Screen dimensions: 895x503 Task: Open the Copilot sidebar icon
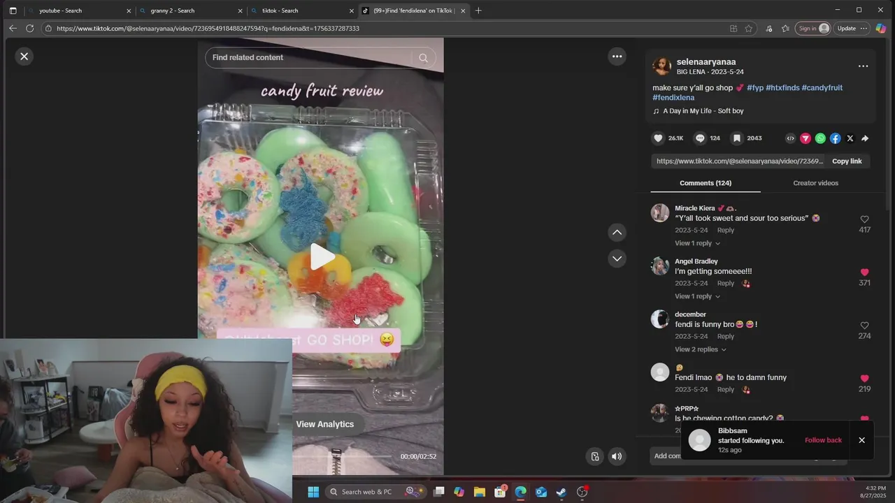click(x=881, y=29)
